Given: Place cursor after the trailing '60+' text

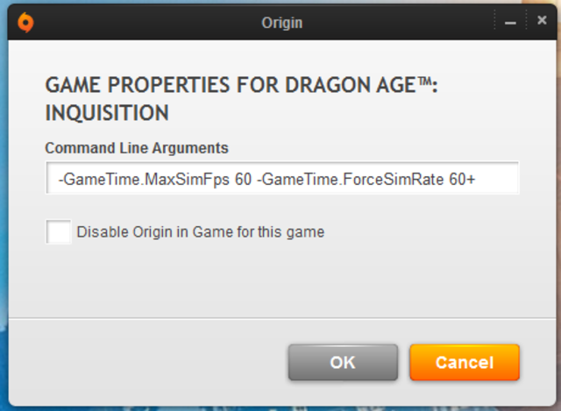Looking at the screenshot, I should coord(479,180).
